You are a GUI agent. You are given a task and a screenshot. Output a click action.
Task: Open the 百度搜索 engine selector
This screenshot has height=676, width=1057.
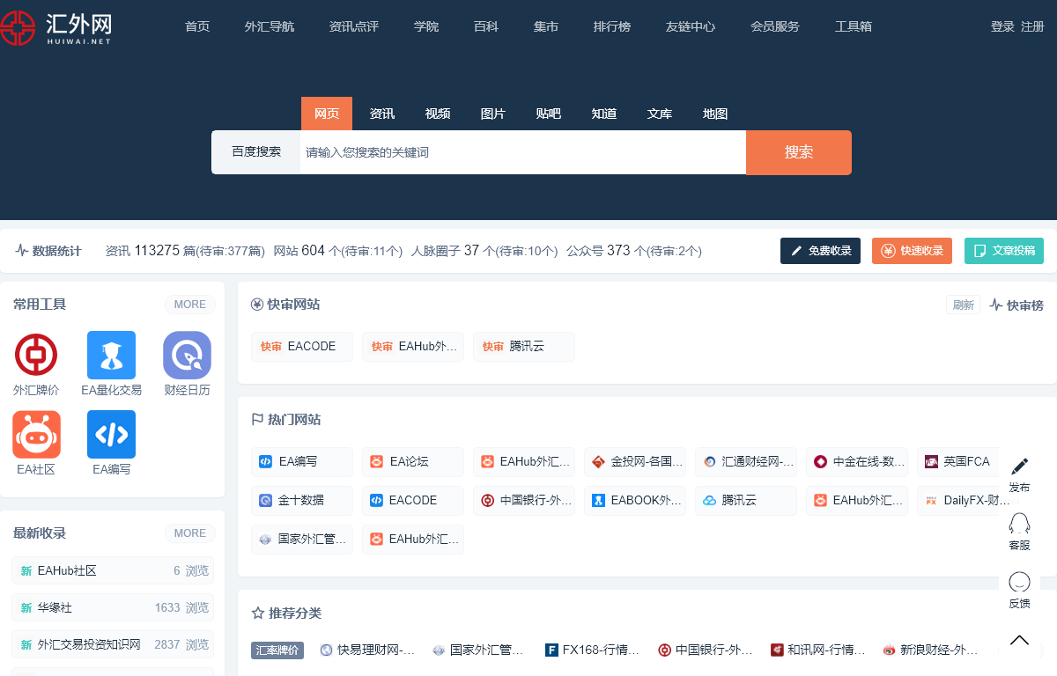256,152
